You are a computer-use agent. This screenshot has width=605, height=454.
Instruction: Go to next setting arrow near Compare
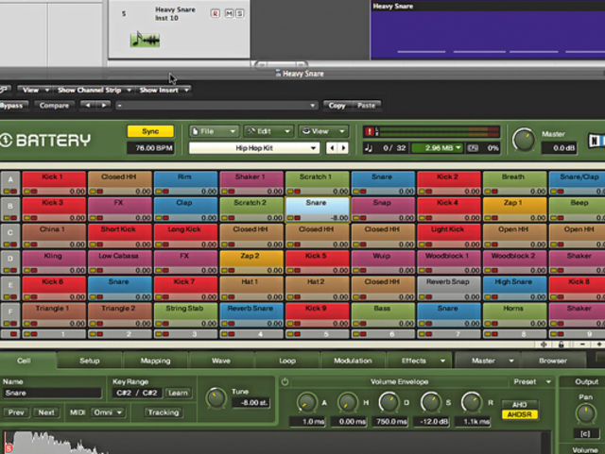[x=103, y=105]
